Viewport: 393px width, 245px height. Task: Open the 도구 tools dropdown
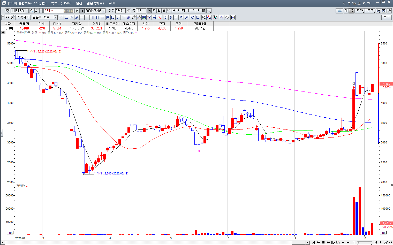370,11
